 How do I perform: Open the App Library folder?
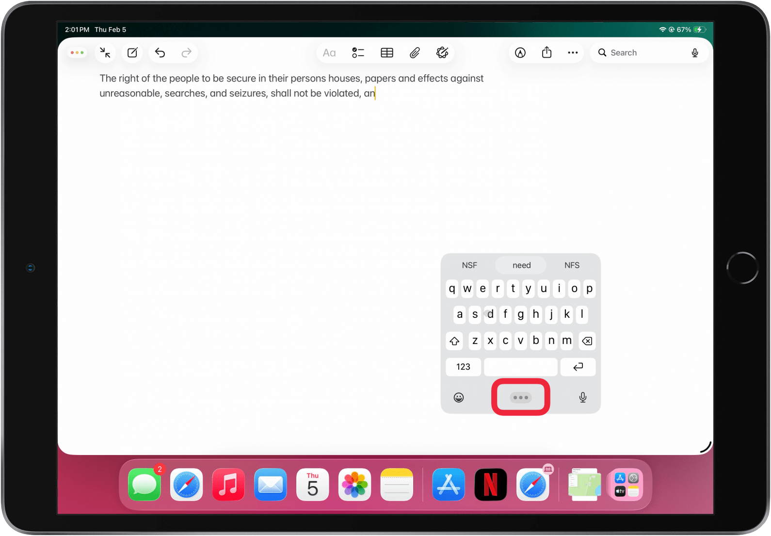(x=626, y=485)
